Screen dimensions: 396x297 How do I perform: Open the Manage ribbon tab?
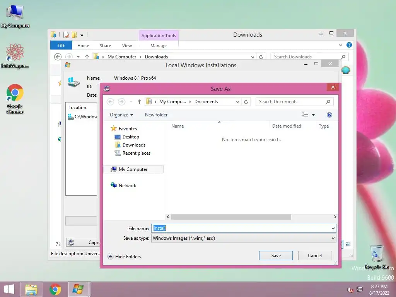tap(159, 46)
